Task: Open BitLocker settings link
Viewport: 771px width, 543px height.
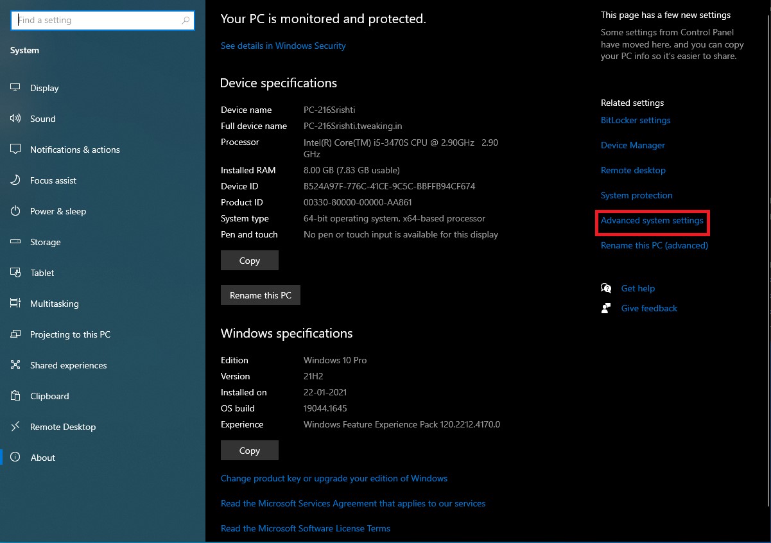Action: [x=635, y=120]
